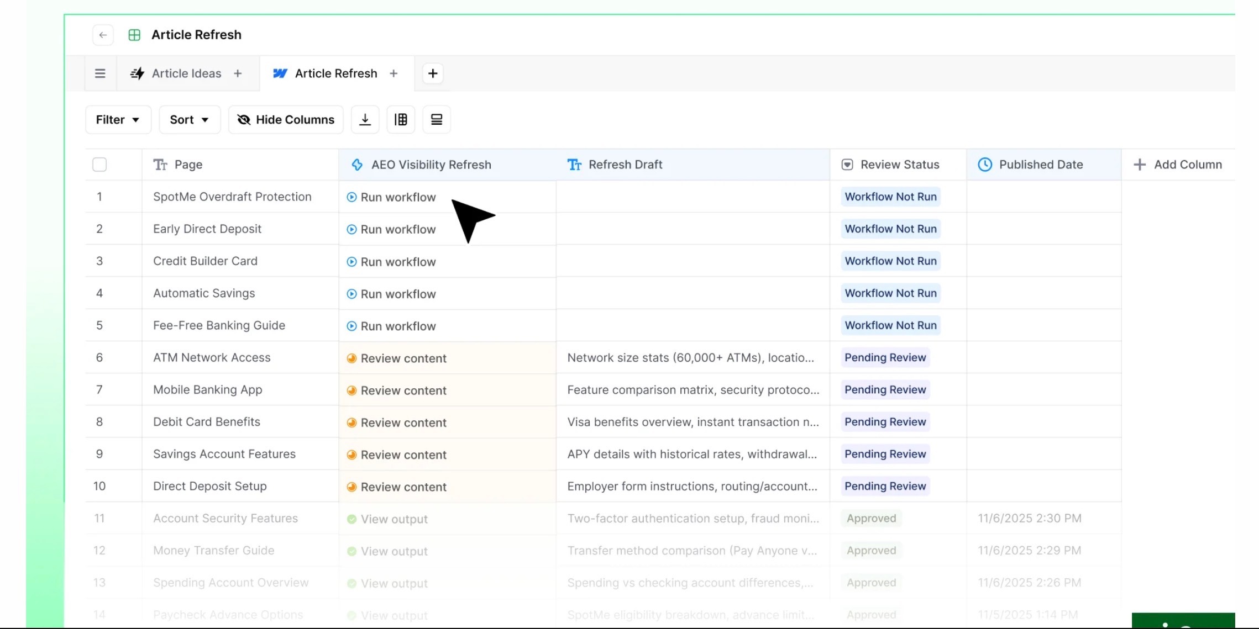Click Hide Columns button
This screenshot has width=1259, height=629.
(286, 120)
